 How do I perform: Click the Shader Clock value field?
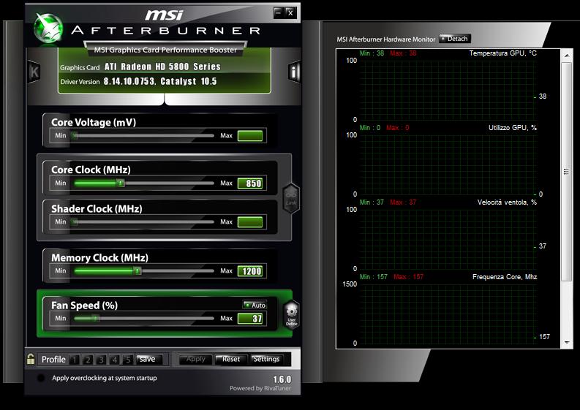(250, 222)
